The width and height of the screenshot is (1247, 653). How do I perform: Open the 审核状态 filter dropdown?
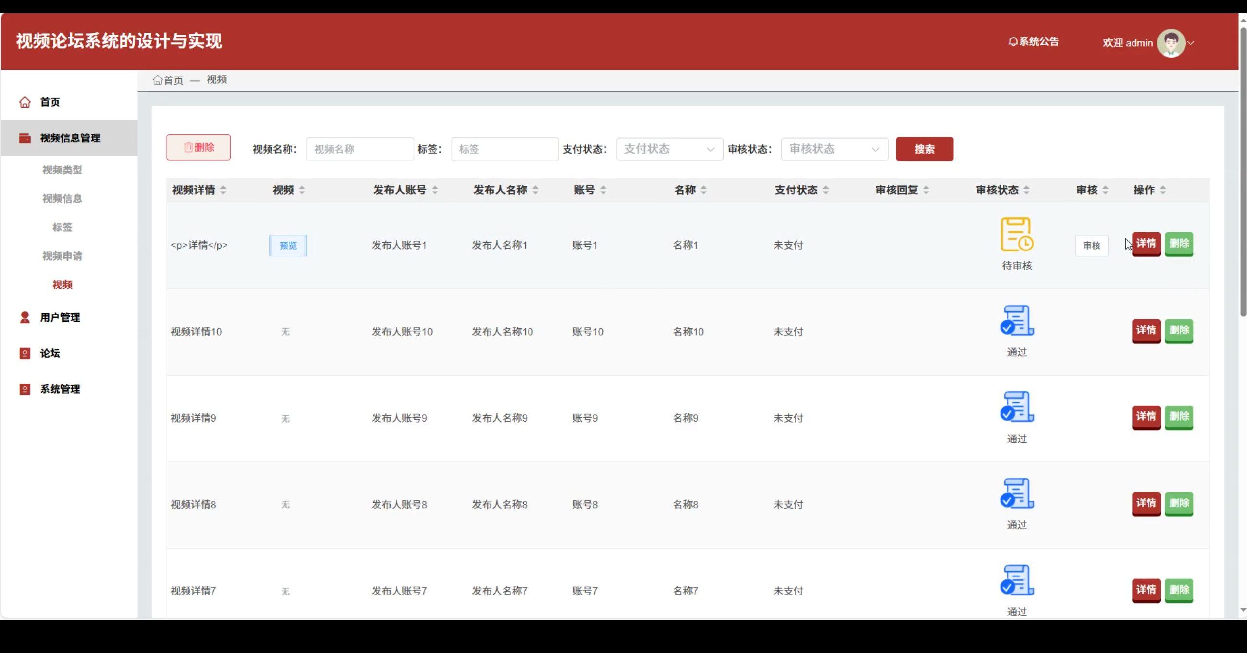coord(834,149)
